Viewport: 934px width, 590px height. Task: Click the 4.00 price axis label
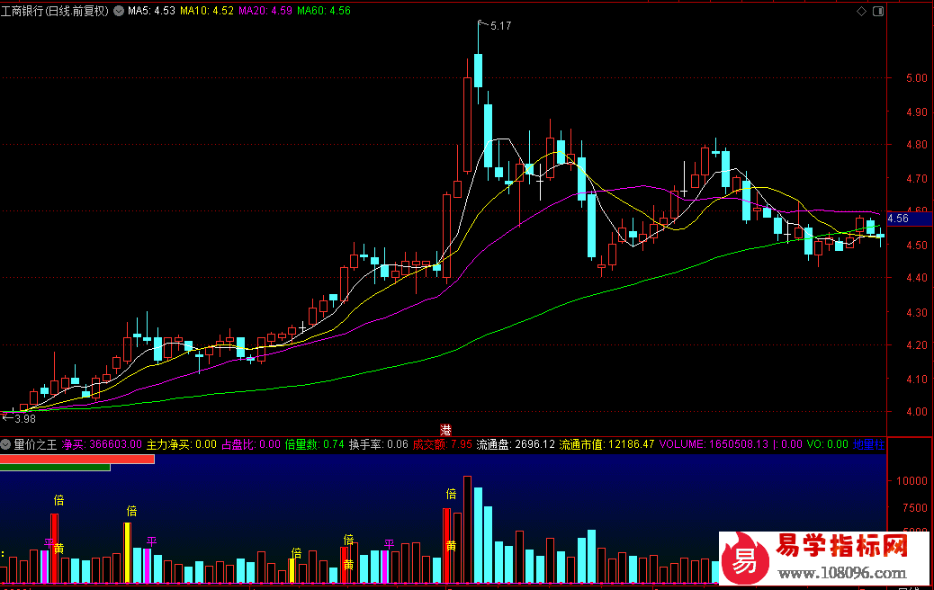click(916, 412)
